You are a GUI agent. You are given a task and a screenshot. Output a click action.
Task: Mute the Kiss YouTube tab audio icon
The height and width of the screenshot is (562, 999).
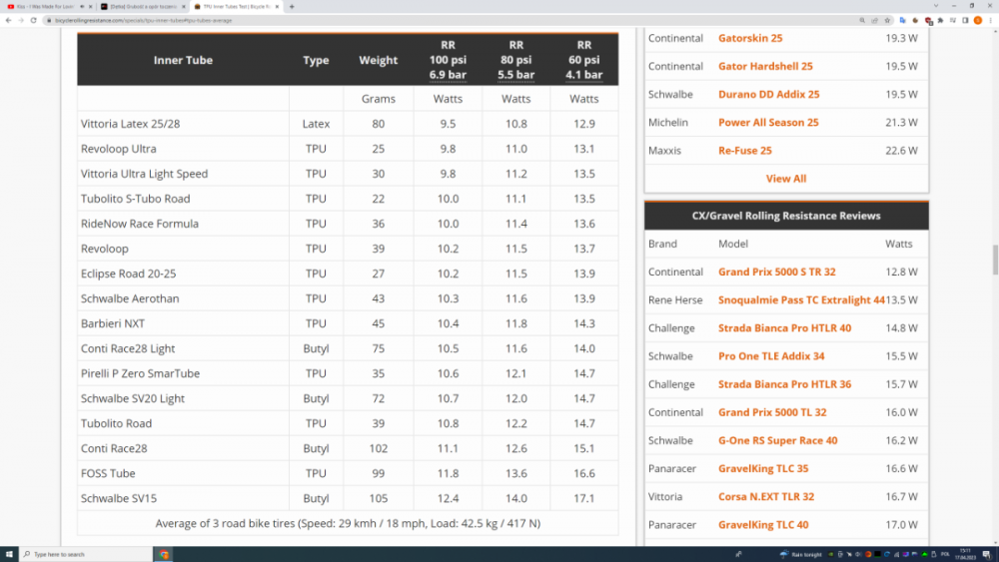pos(82,6)
